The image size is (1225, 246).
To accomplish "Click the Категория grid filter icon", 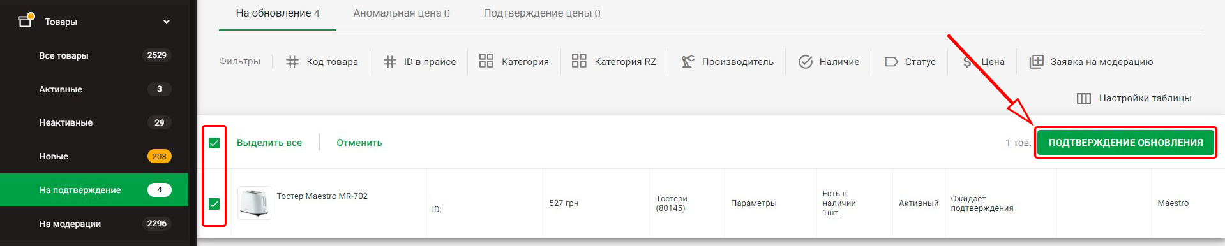I will click(x=486, y=61).
